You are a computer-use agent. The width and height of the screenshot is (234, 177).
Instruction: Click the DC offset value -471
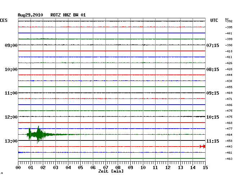[229, 99]
